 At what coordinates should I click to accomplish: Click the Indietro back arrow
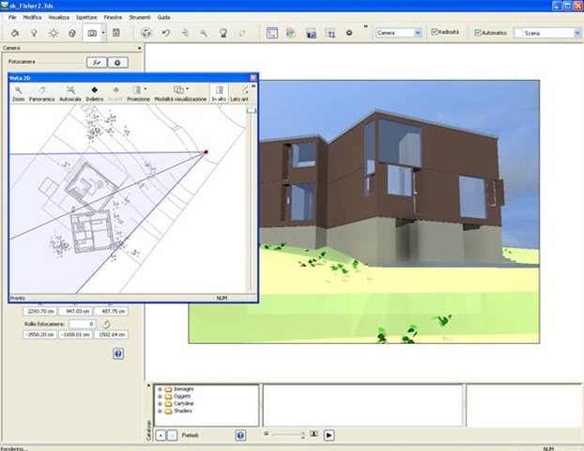click(94, 92)
